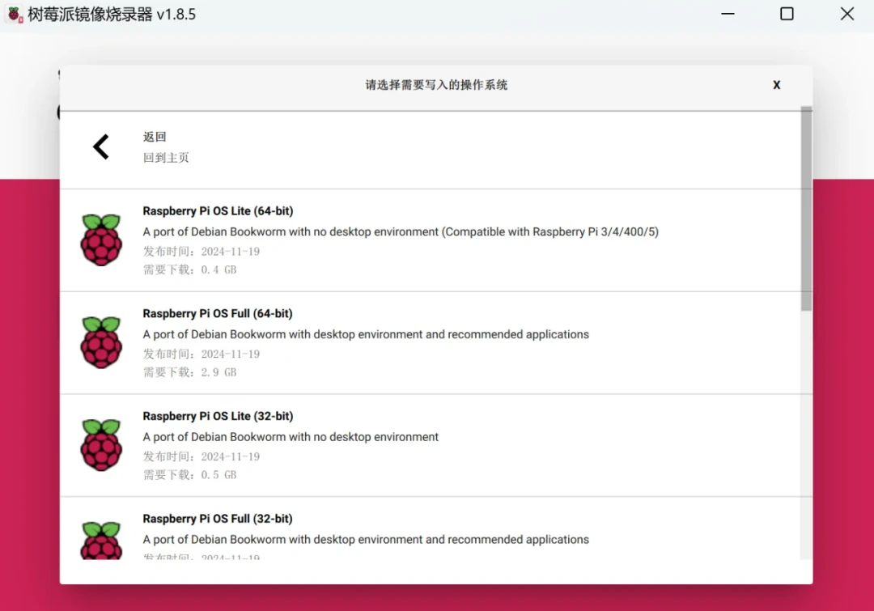Click the 回到主页 subtitle text
Viewport: 874px width, 611px height.
tap(166, 158)
